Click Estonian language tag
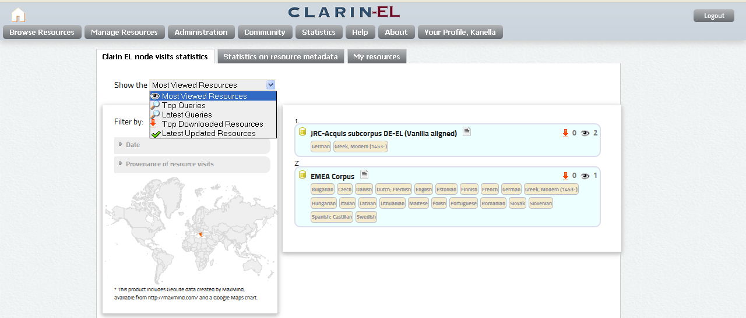746x318 pixels. (x=446, y=190)
